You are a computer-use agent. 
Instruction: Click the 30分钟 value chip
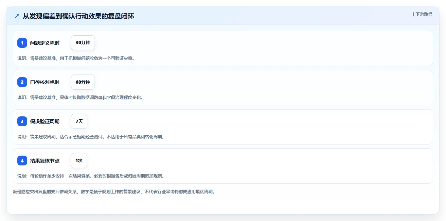[x=83, y=43]
